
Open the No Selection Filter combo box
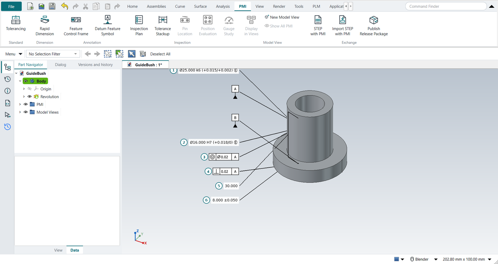(x=53, y=54)
